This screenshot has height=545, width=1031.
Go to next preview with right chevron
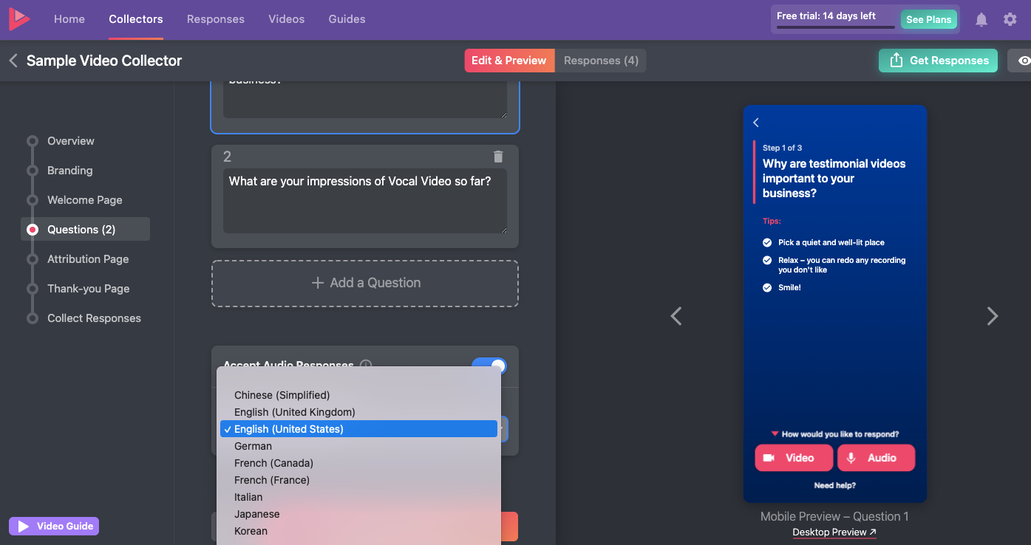(x=992, y=316)
